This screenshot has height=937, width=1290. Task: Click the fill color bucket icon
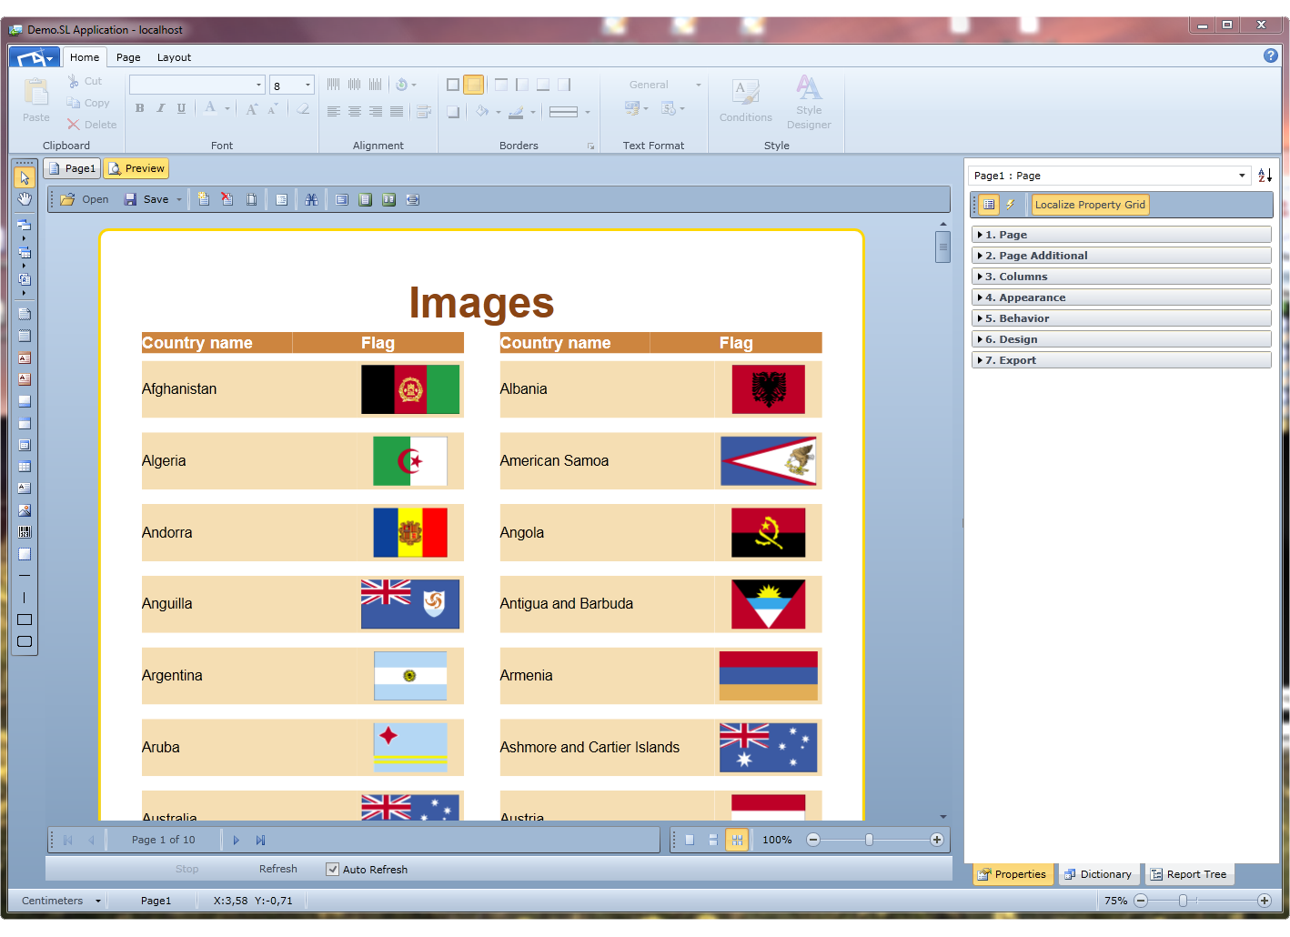(x=482, y=111)
